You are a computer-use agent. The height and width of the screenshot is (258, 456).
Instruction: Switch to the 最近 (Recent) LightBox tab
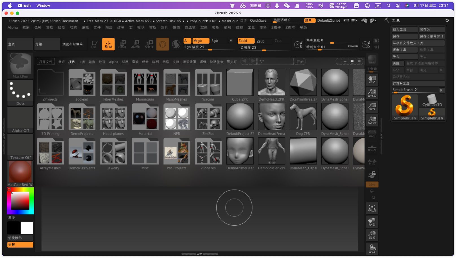(62, 62)
